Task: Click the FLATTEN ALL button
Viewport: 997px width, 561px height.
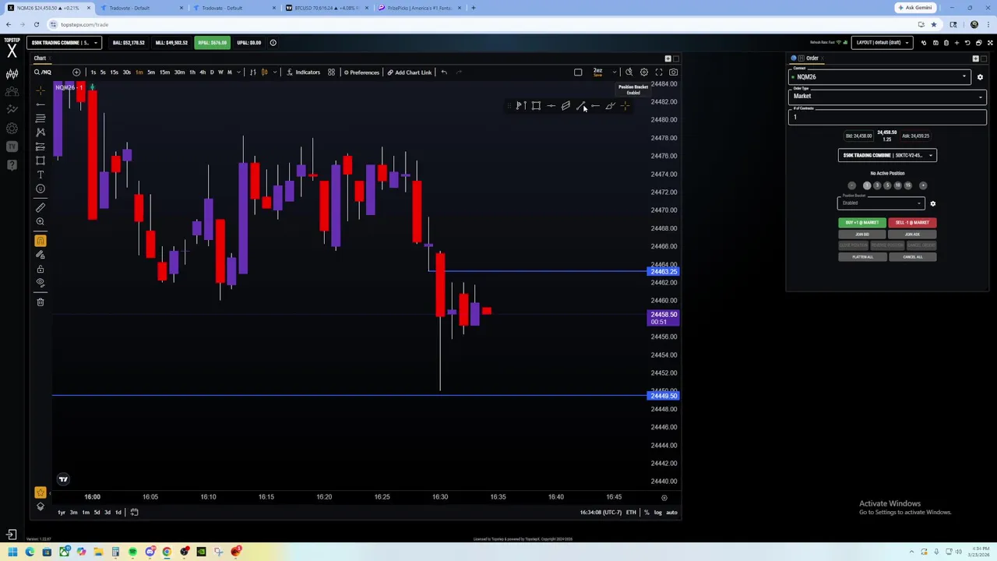Action: pos(862,257)
